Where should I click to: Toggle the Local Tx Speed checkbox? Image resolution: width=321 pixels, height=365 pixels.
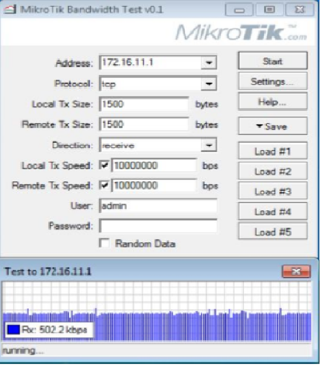coord(104,165)
